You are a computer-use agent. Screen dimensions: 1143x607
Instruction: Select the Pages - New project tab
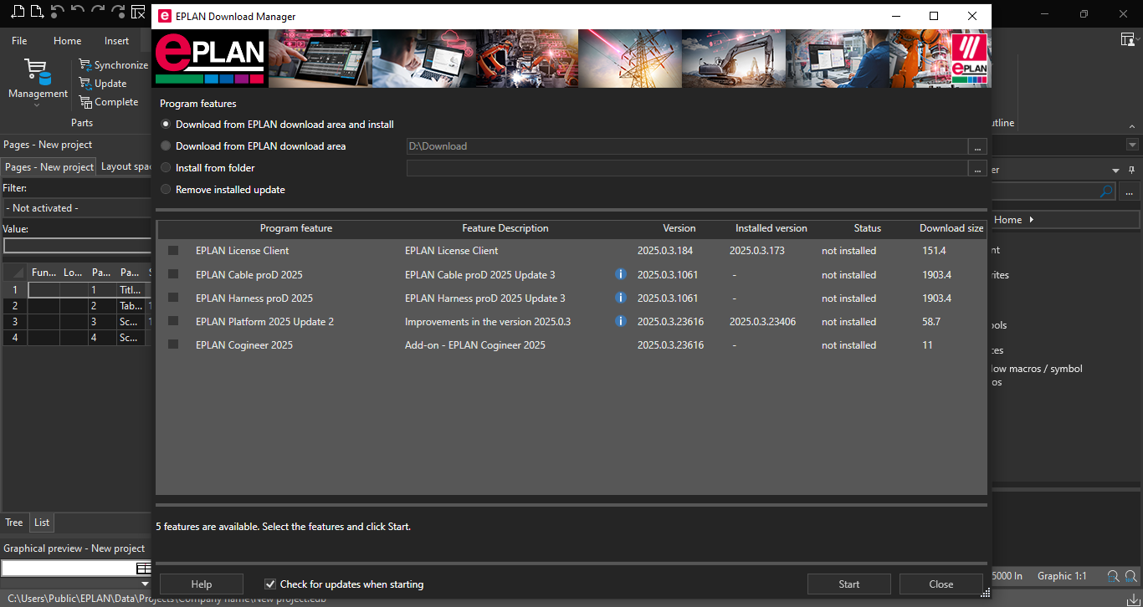[49, 167]
